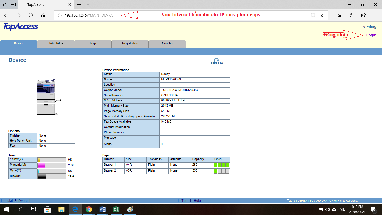
Task: Open reading view book icon
Action: 313,15
